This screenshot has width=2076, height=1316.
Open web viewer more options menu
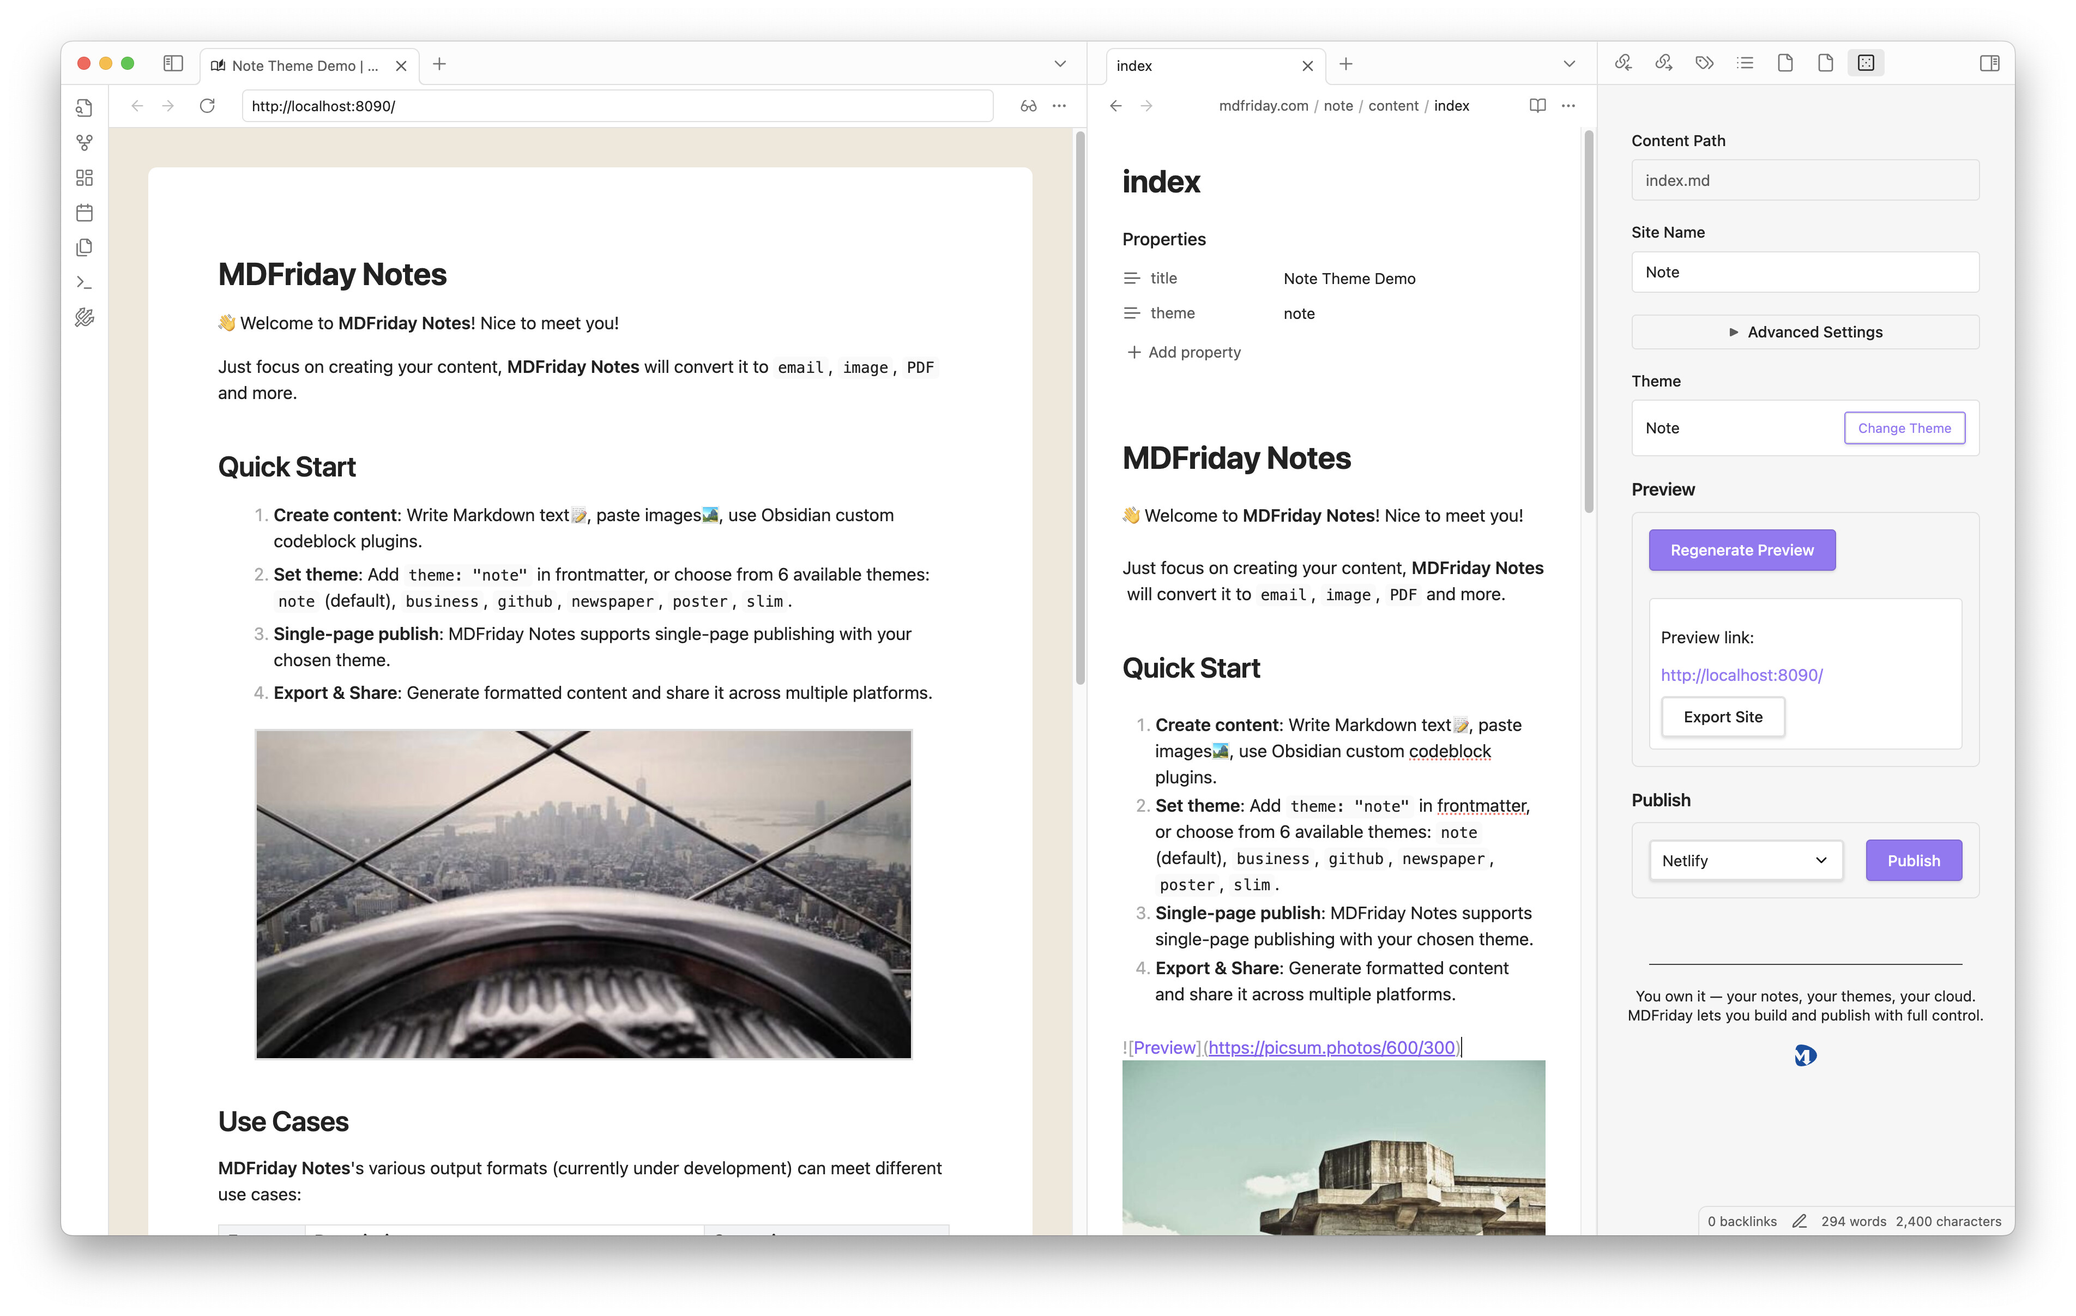click(1060, 105)
